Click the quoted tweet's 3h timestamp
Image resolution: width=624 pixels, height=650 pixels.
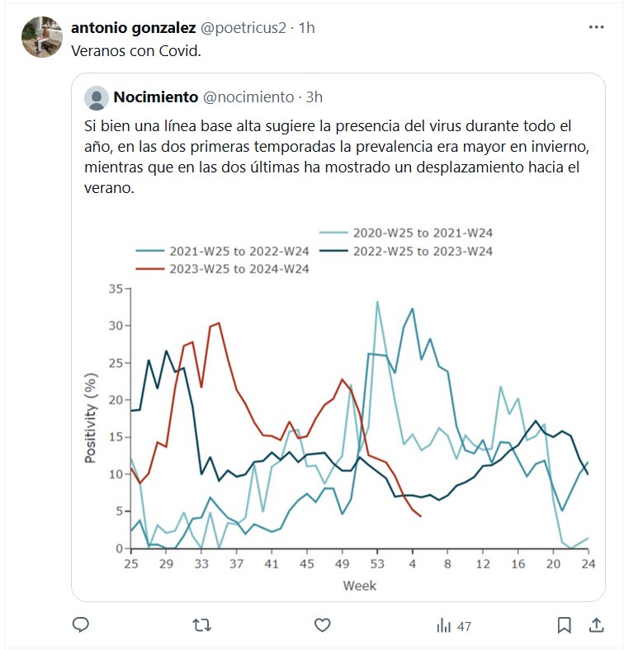[x=314, y=97]
